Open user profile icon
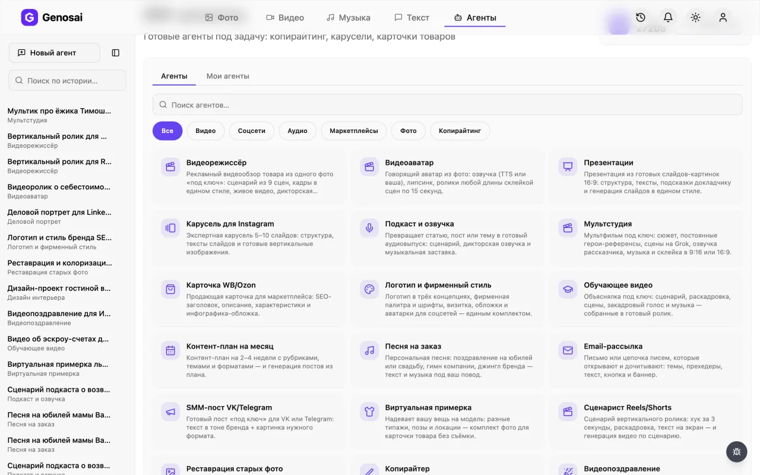This screenshot has height=475, width=760. (x=723, y=18)
